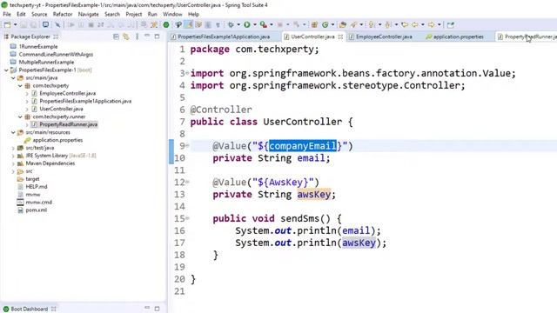This screenshot has width=557, height=313.
Task: Open the Debug dropdown arrow
Action: click(238, 25)
